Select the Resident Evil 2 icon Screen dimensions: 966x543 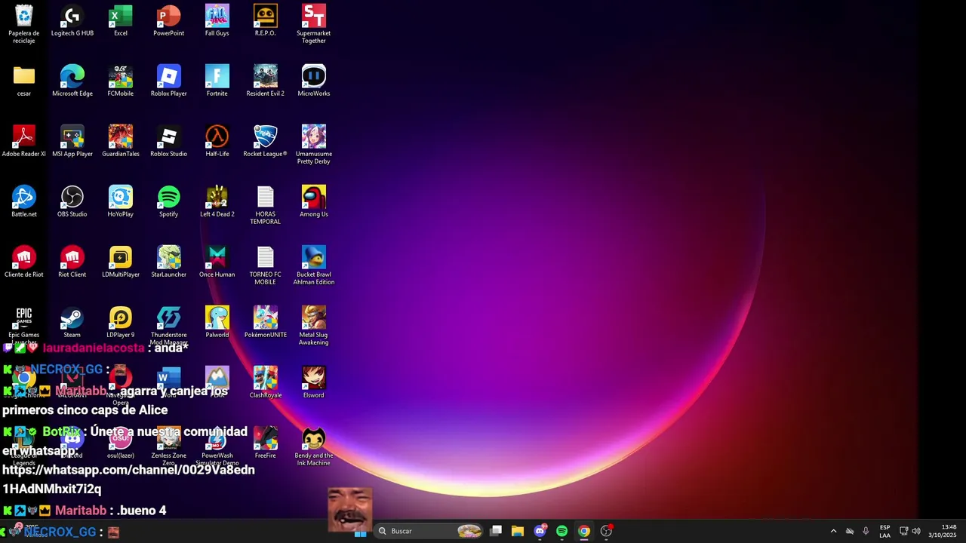(x=266, y=81)
